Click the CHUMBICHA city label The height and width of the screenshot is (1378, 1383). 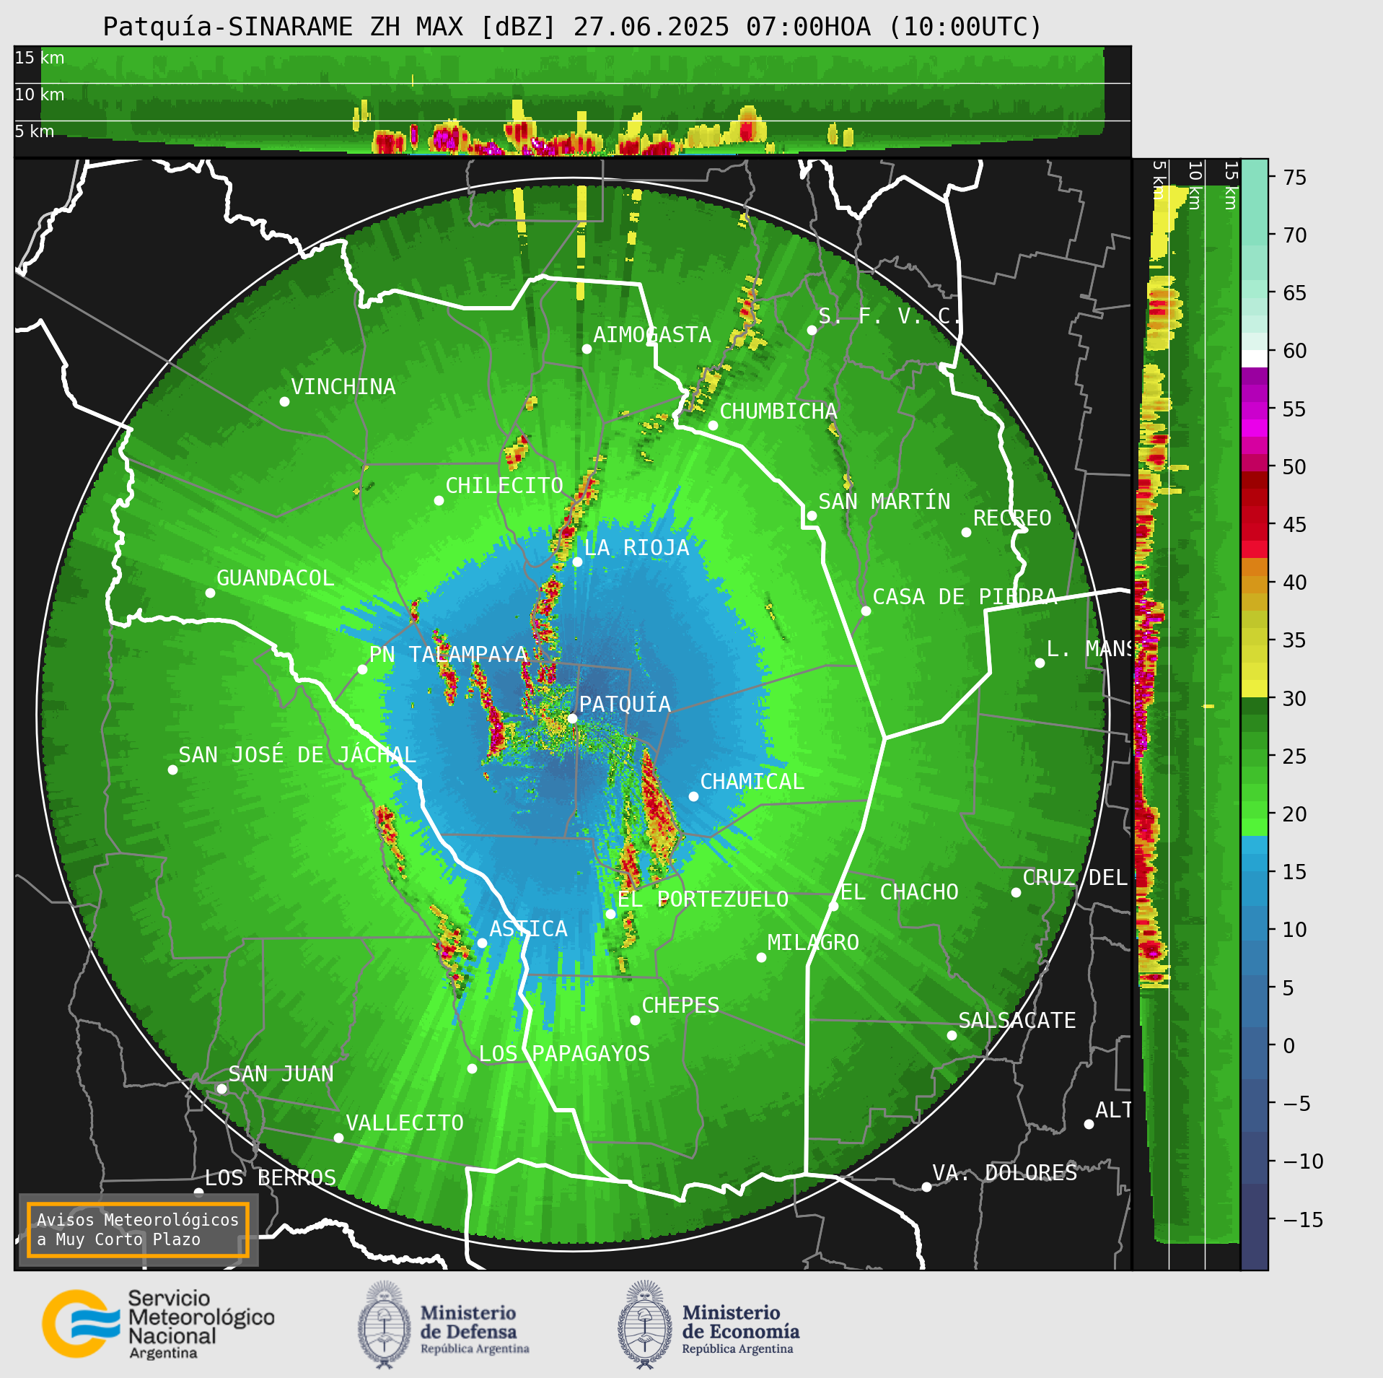click(778, 411)
